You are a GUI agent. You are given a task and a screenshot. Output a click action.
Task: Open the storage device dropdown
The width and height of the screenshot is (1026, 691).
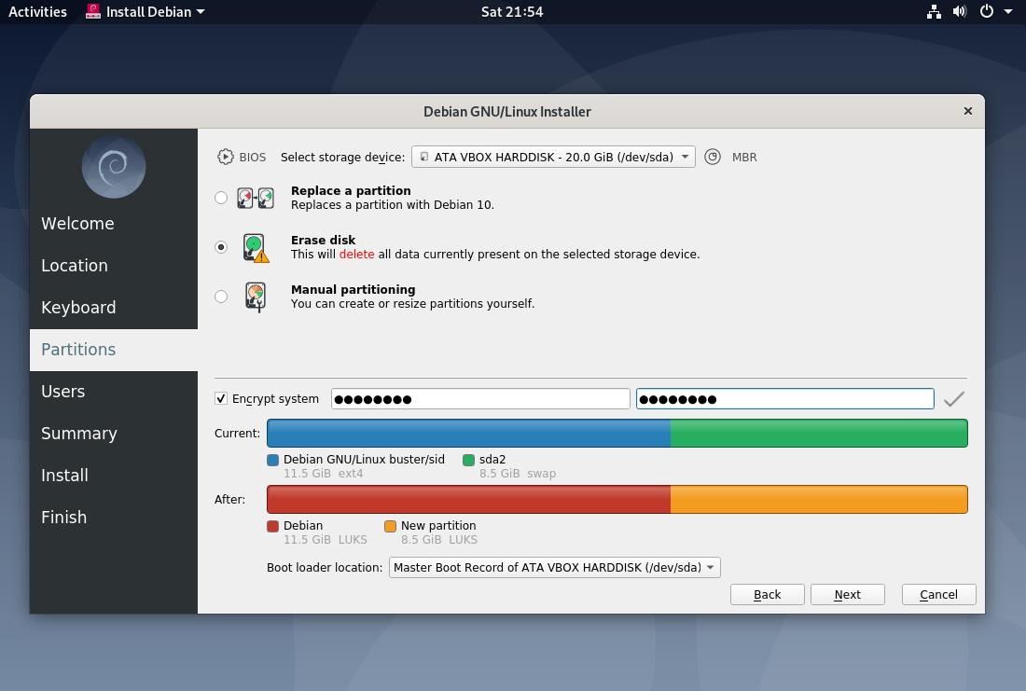(x=553, y=157)
